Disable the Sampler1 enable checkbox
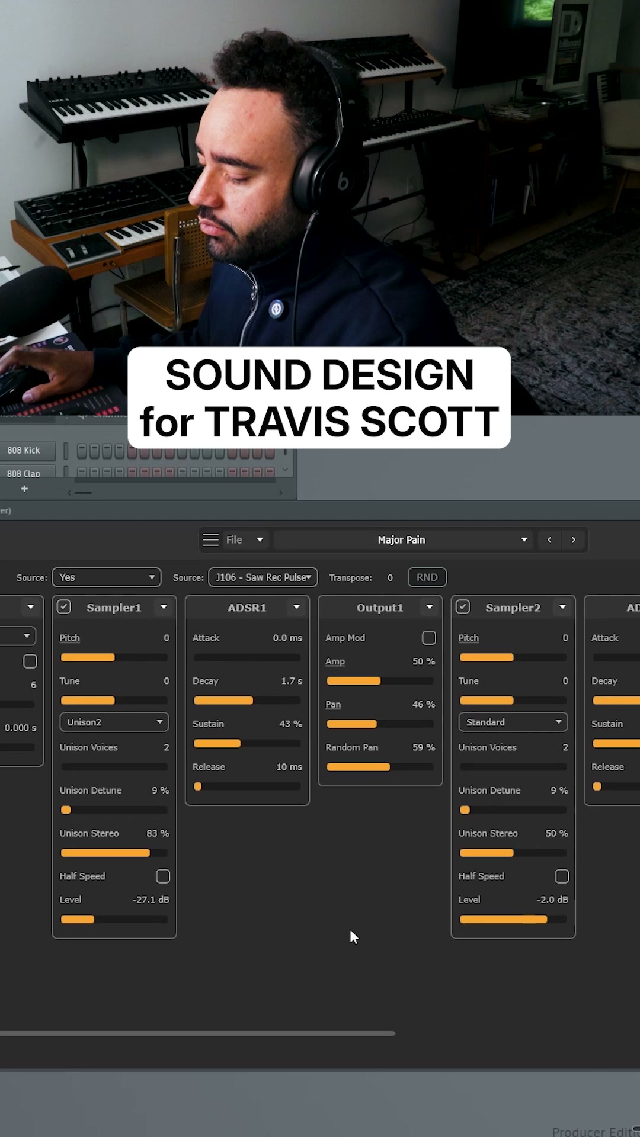 point(64,607)
